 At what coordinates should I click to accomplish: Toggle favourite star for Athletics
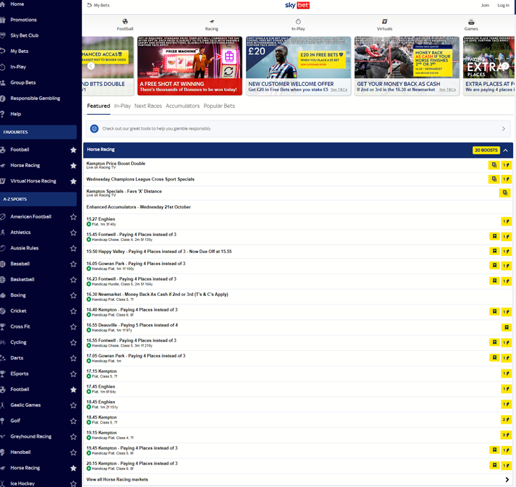(x=73, y=233)
